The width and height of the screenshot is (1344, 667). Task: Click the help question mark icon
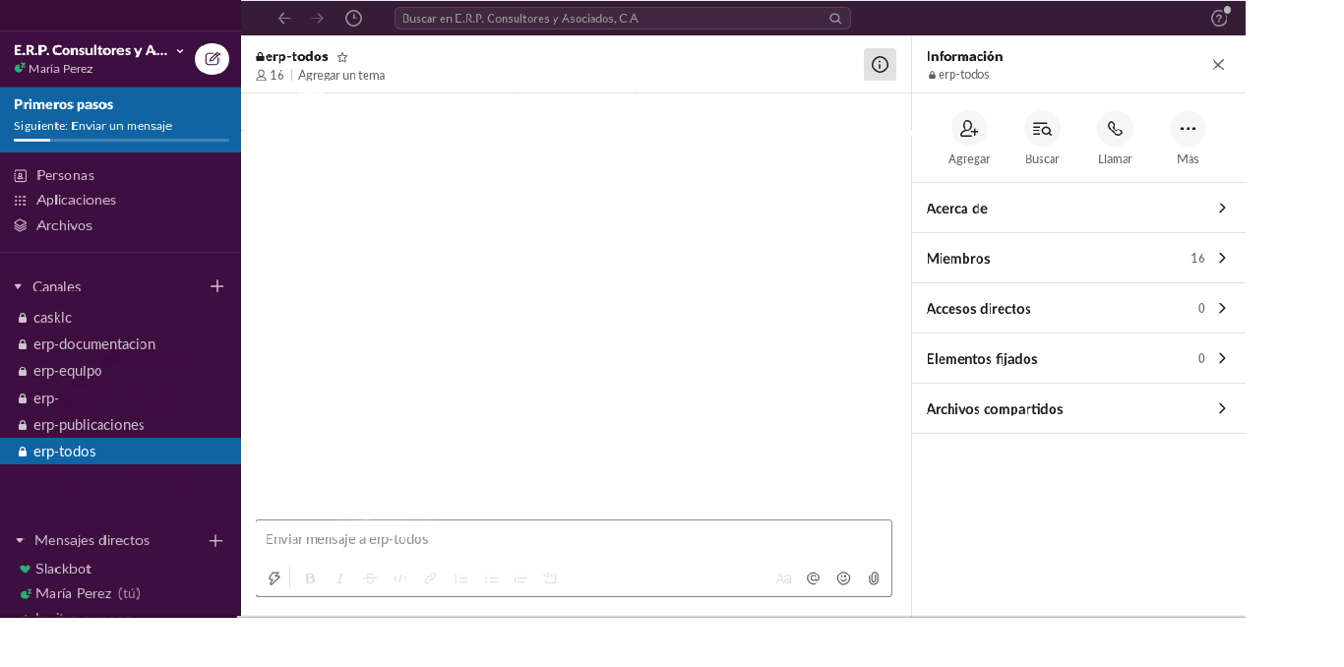1219,18
